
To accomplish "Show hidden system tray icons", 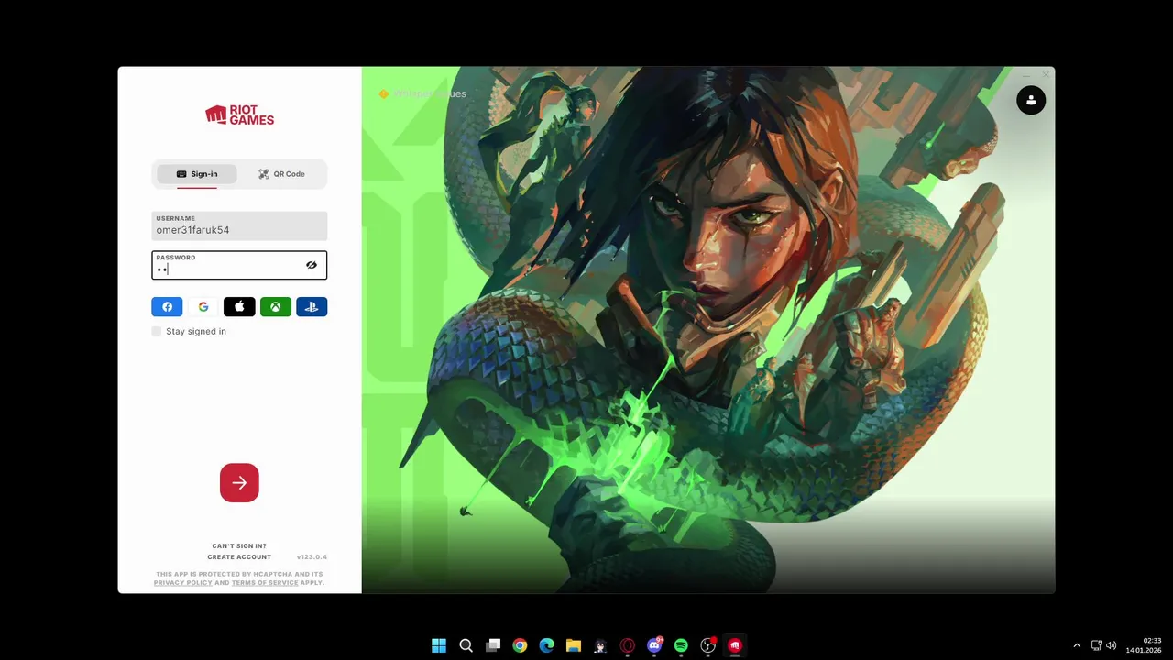I will (1077, 645).
